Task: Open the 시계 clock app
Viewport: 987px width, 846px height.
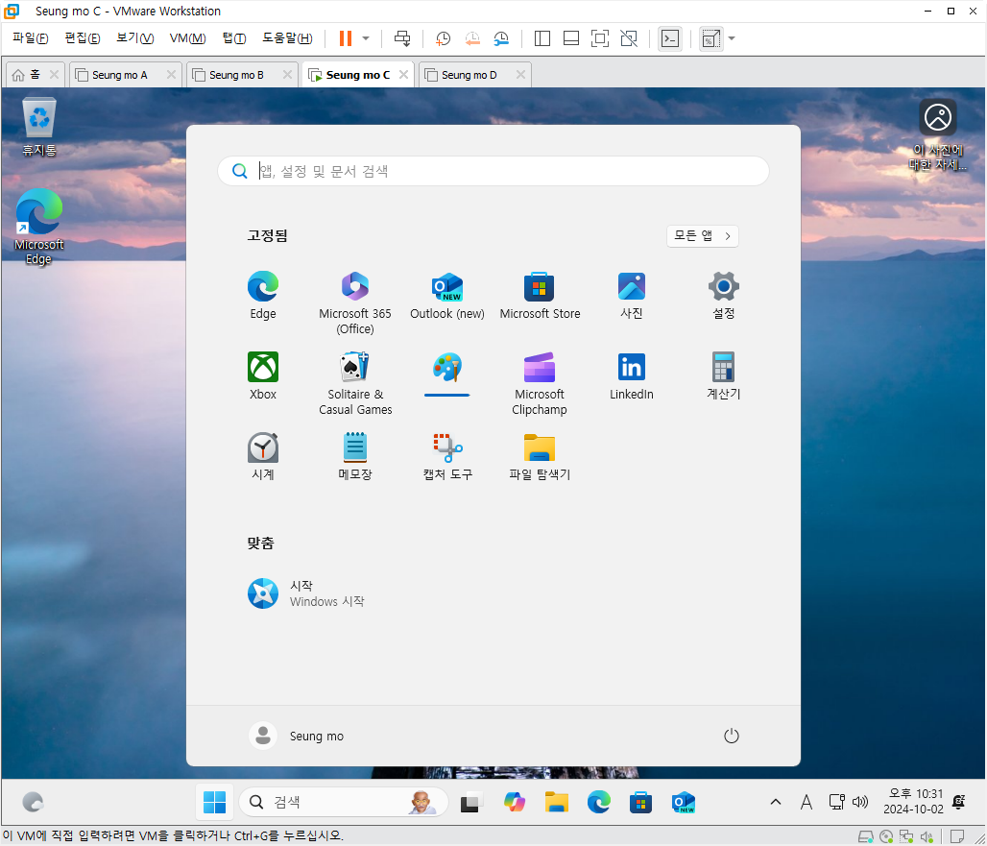Action: click(263, 457)
